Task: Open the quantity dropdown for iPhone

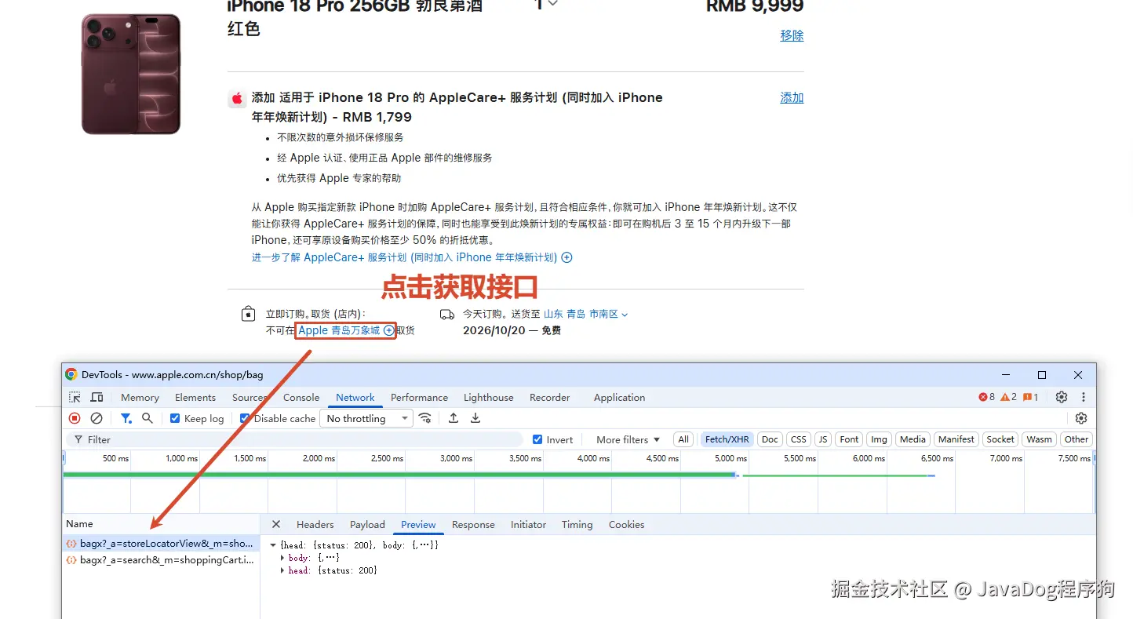Action: coord(546,5)
